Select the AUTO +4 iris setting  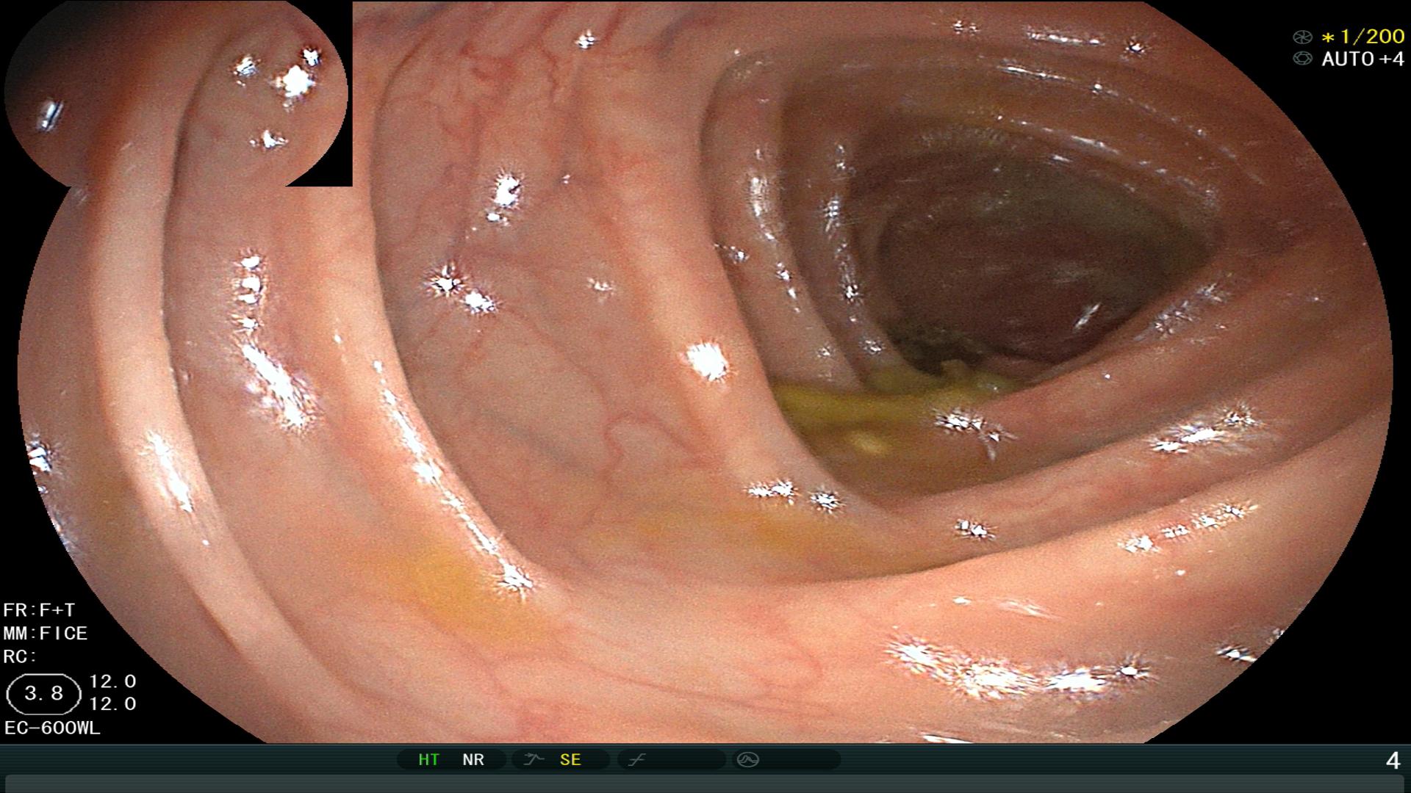pos(1362,59)
